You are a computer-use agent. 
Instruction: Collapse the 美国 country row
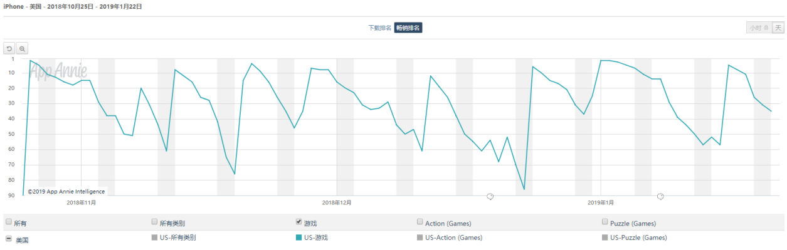pos(8,239)
